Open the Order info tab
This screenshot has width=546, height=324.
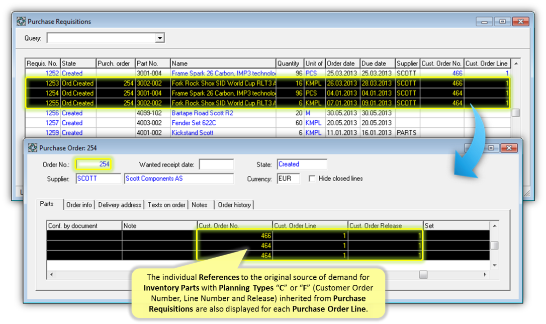79,205
